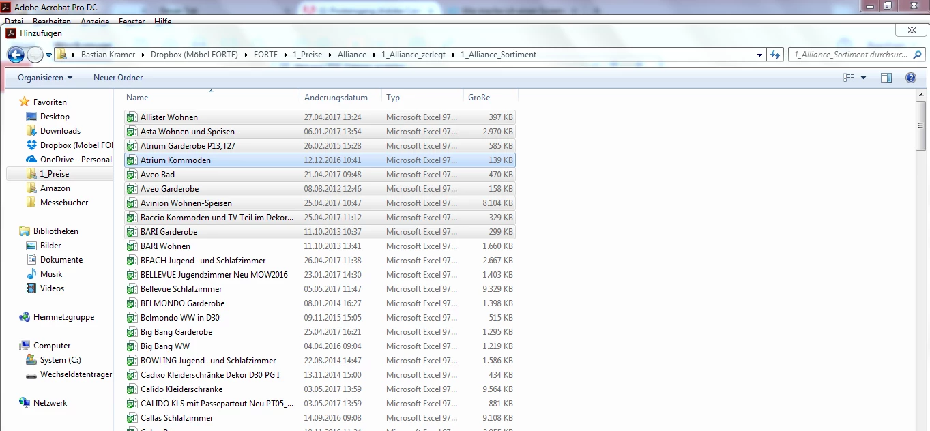Click the change view icon
Image resolution: width=930 pixels, height=431 pixels.
(849, 78)
